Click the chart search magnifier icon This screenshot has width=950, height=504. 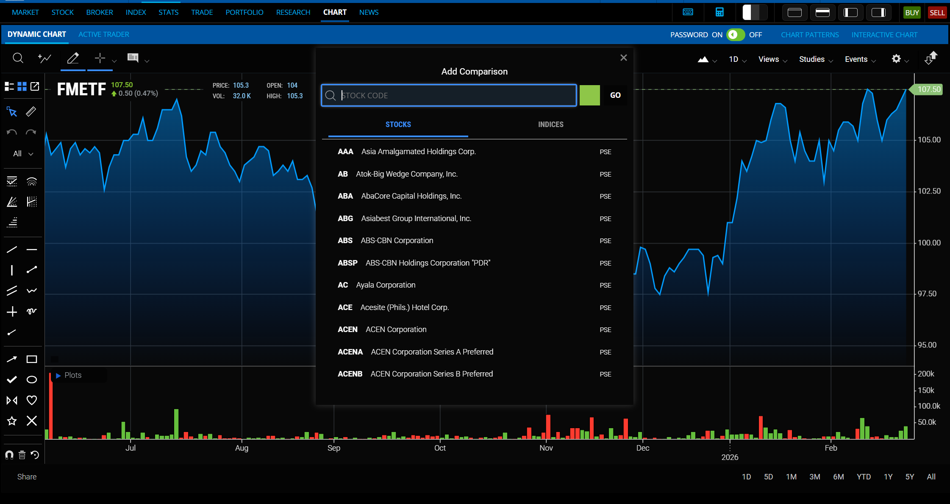pos(18,58)
